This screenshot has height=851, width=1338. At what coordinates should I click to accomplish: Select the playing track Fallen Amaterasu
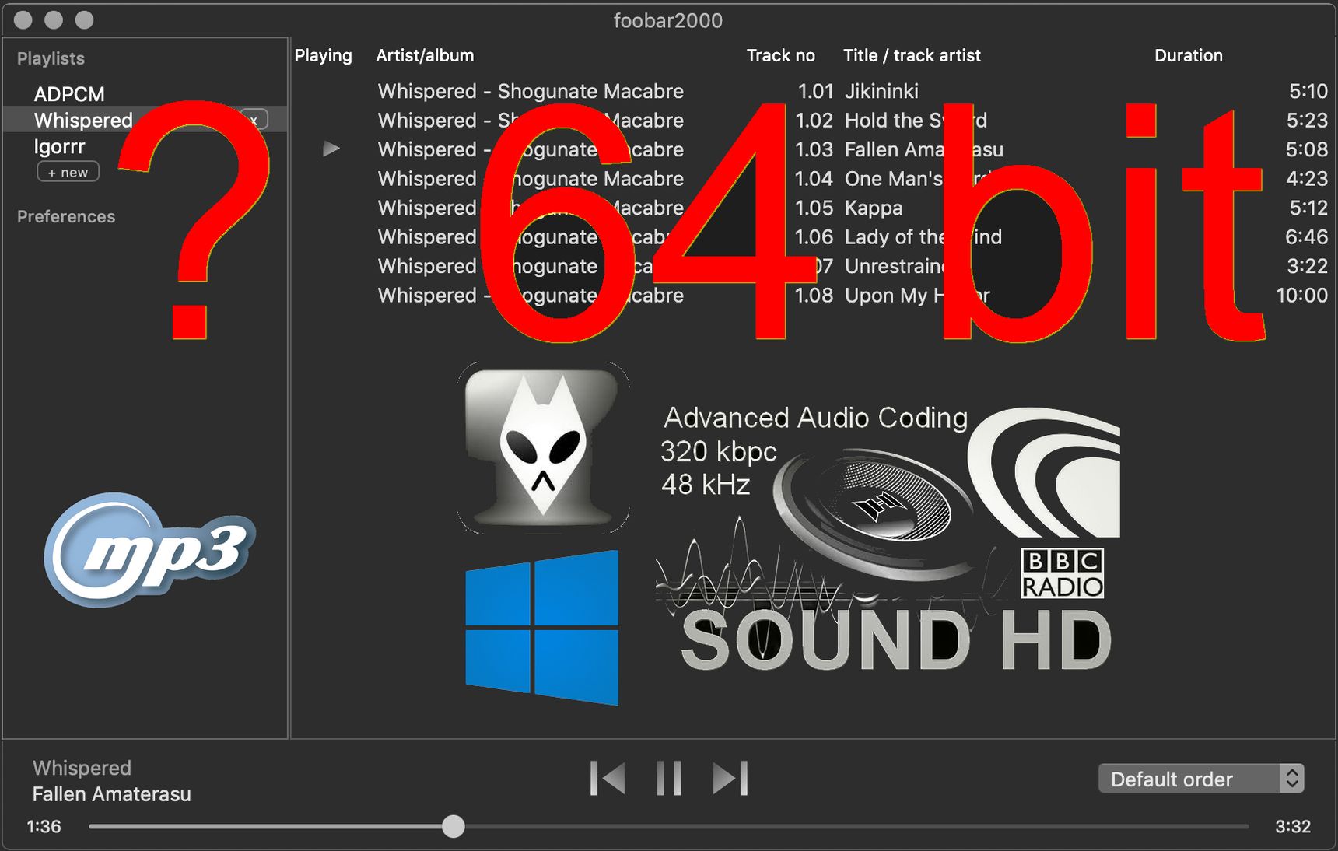click(x=812, y=149)
